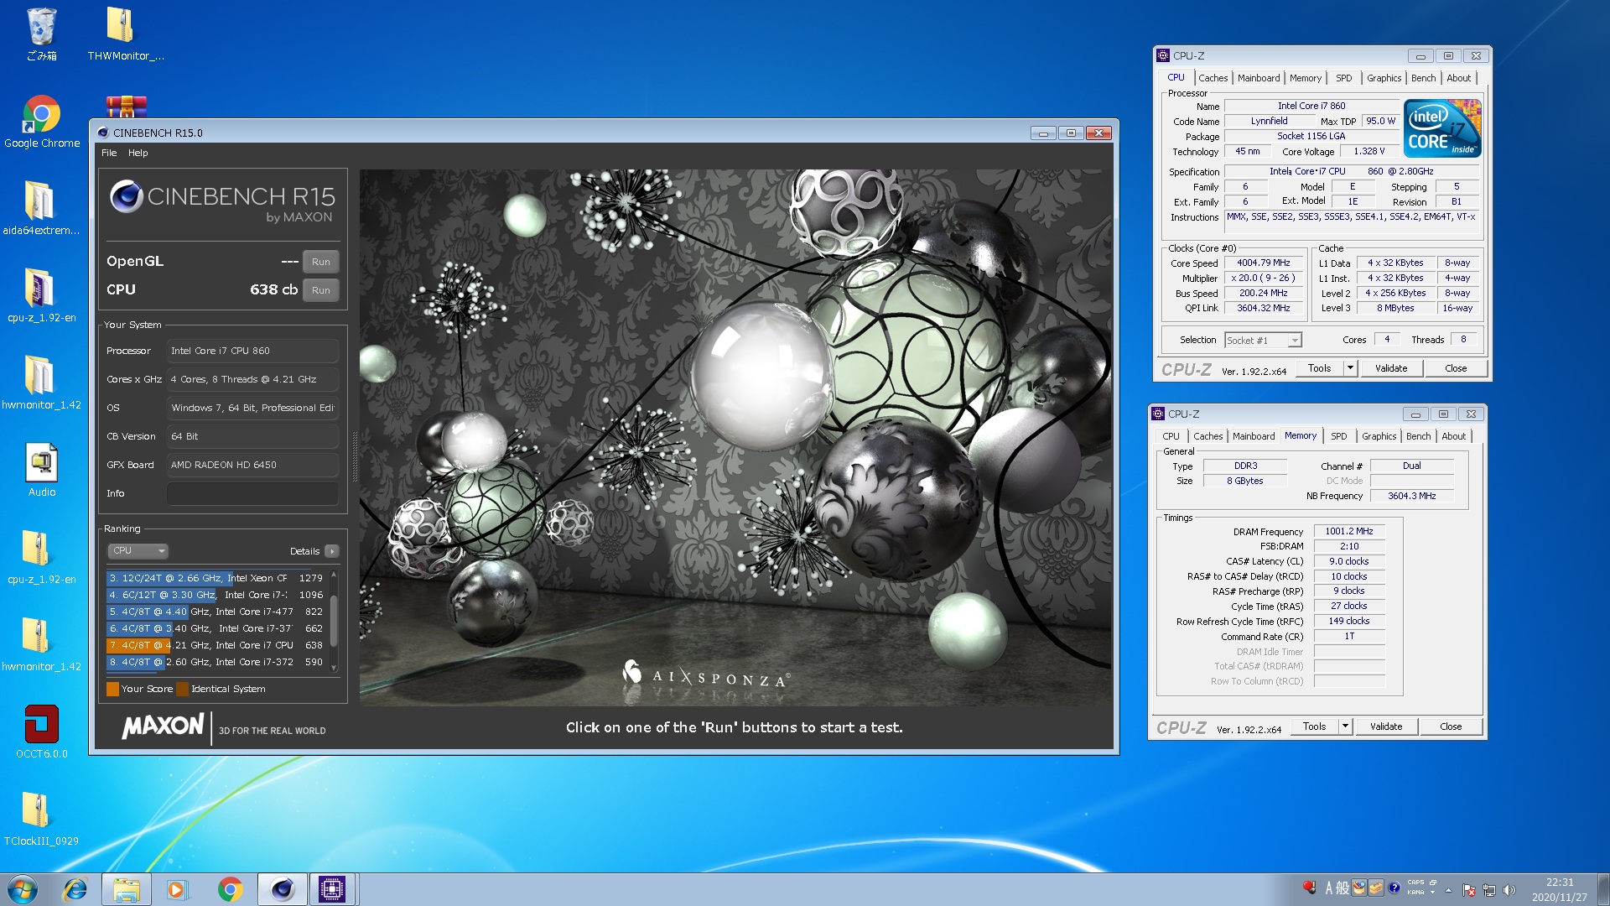This screenshot has height=906, width=1610.
Task: Open the IME tools toolbox icon
Action: (x=1376, y=888)
